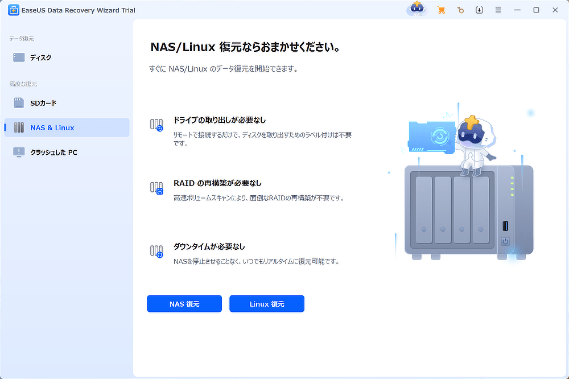Select NAS & Linux sidebar item
The image size is (569, 379).
pos(67,127)
